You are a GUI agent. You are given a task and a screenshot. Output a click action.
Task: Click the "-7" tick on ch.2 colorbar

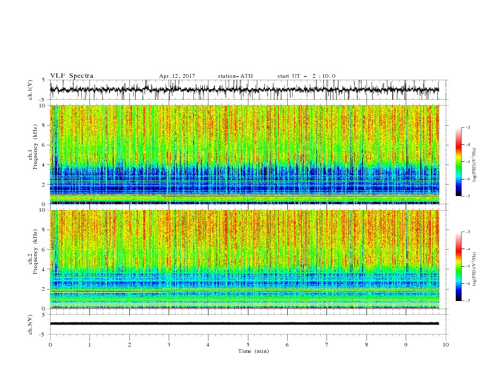(467, 301)
